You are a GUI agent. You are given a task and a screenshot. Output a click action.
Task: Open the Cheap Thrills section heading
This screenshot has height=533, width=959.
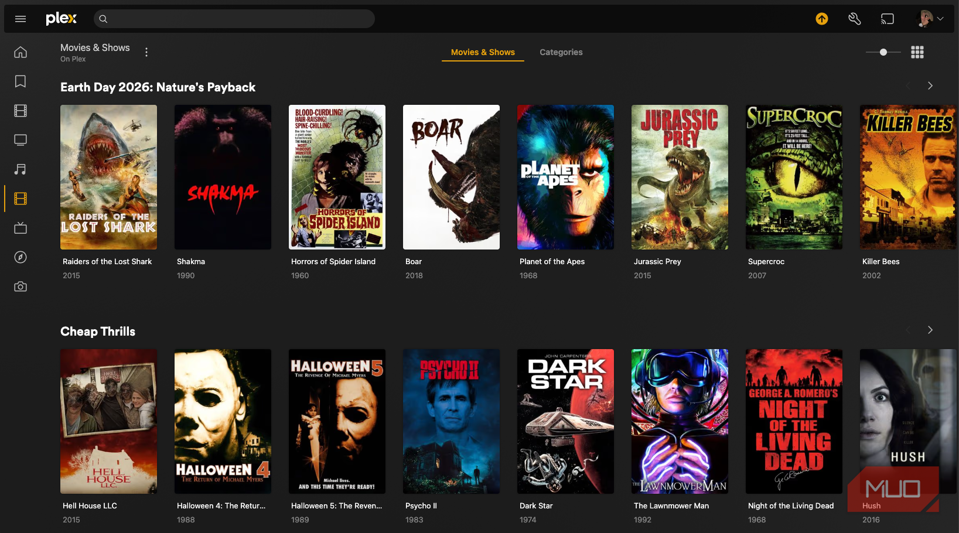tap(98, 332)
